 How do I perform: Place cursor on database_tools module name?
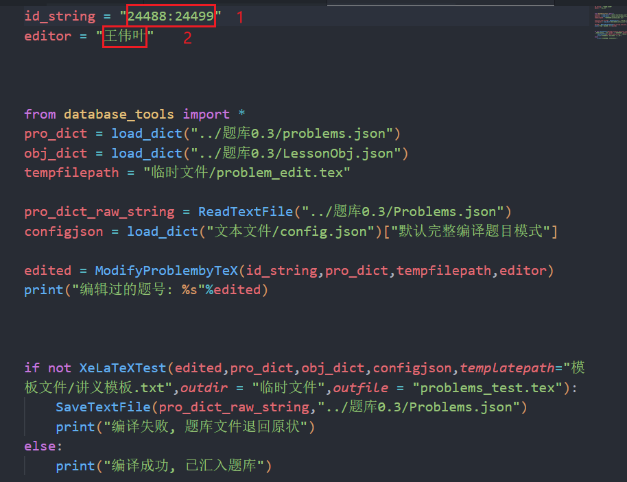tap(119, 114)
